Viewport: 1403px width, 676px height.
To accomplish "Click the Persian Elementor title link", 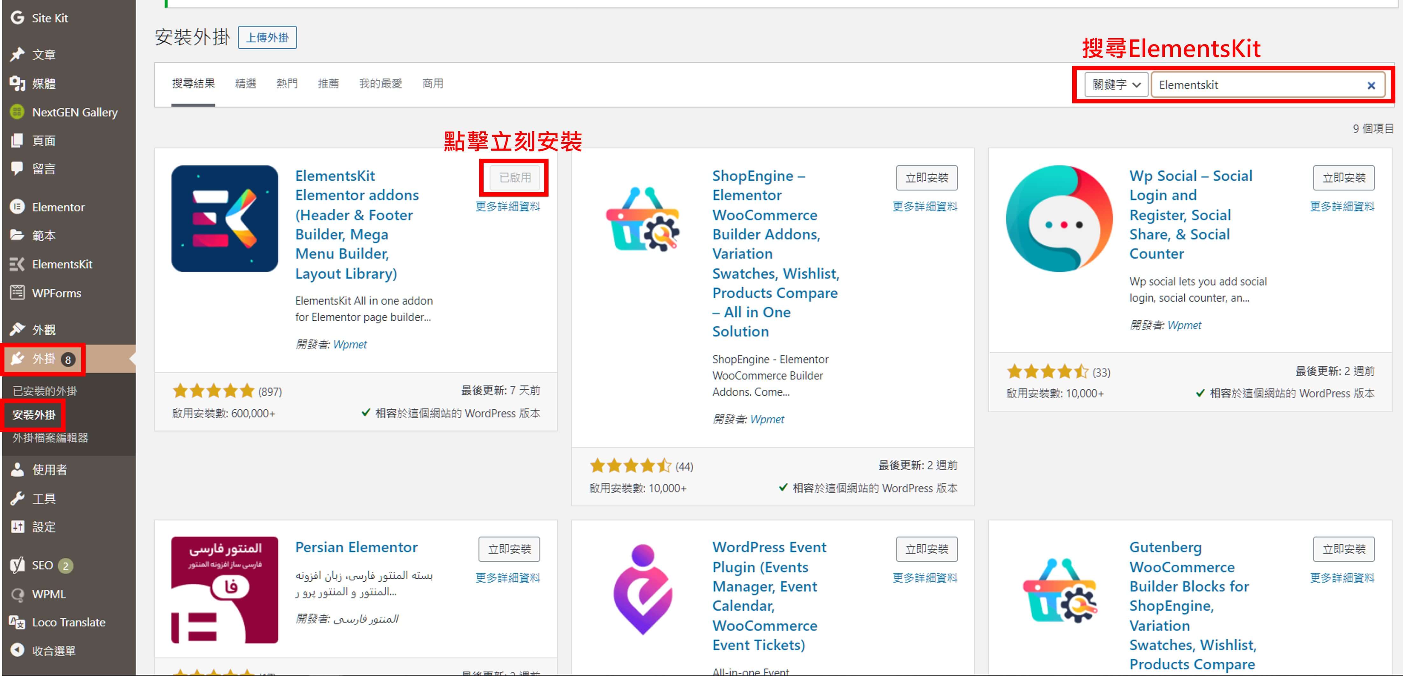I will pos(356,547).
